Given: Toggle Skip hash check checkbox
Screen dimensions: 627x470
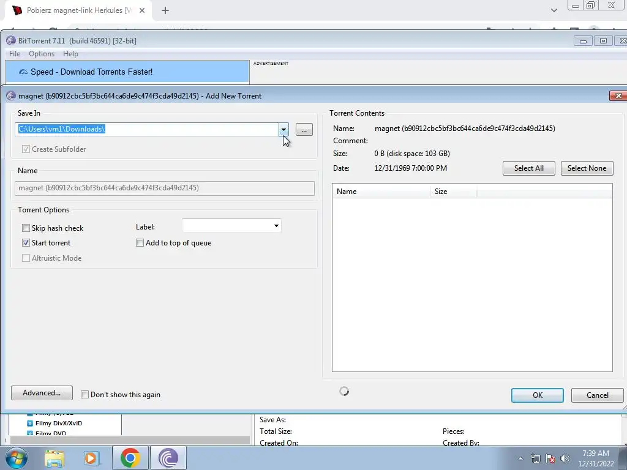Looking at the screenshot, I should [x=26, y=228].
